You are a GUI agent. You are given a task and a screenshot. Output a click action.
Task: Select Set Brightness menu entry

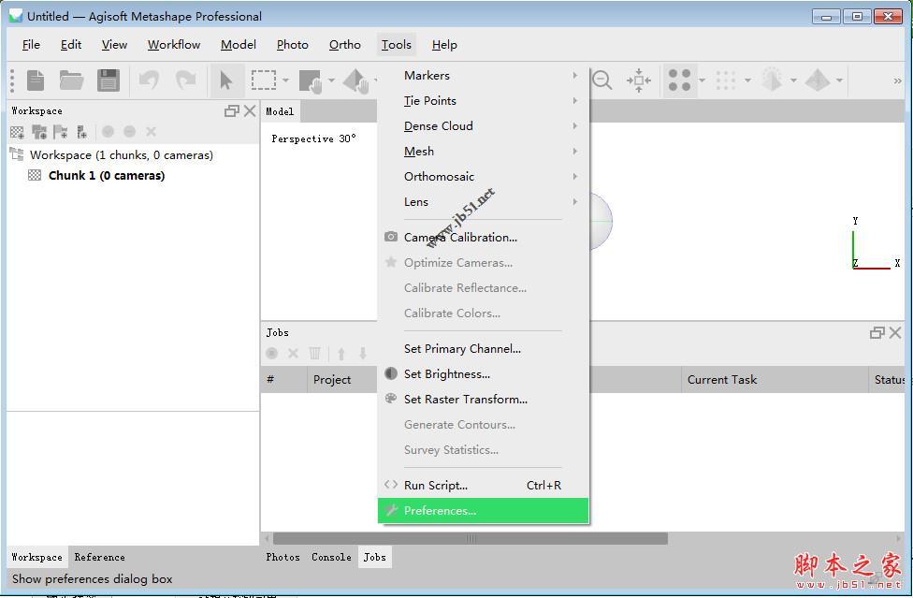[484, 373]
